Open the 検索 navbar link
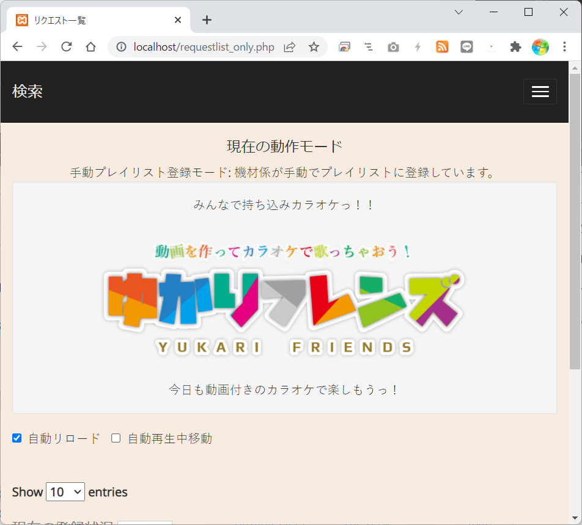This screenshot has width=582, height=525. [x=28, y=92]
